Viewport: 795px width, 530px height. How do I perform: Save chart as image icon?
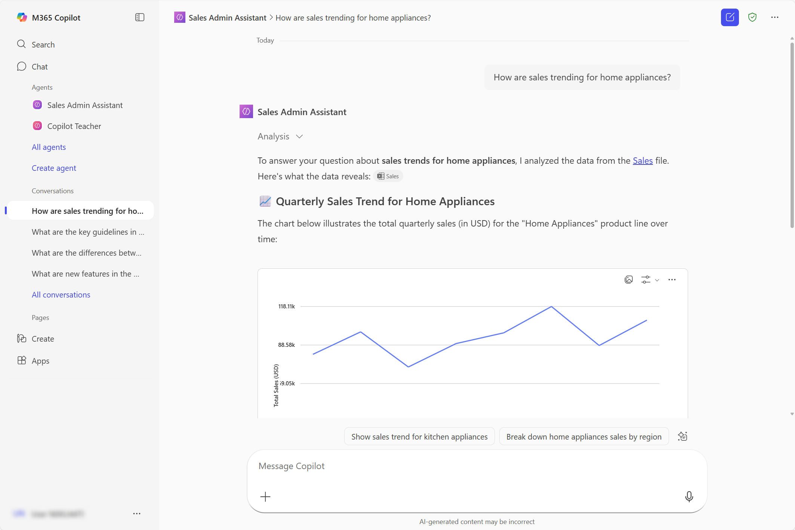click(629, 280)
